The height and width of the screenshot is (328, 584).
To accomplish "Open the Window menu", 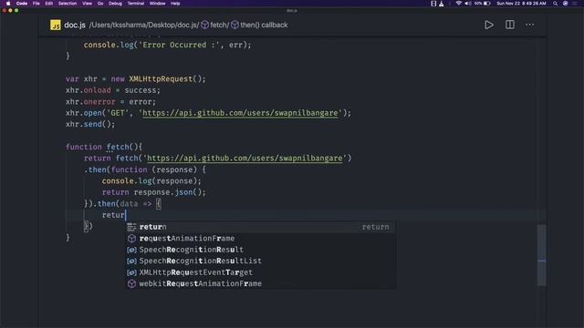I will coord(157,4).
